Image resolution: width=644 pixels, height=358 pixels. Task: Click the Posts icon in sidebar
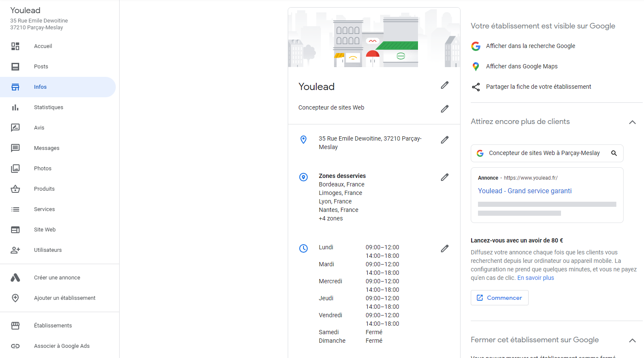[15, 67]
